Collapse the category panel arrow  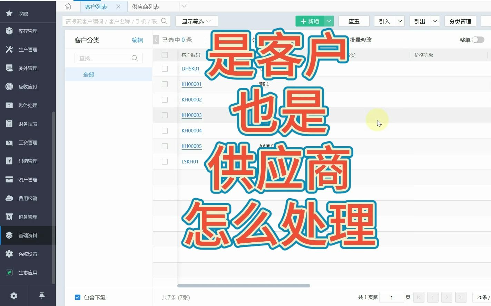[156, 40]
